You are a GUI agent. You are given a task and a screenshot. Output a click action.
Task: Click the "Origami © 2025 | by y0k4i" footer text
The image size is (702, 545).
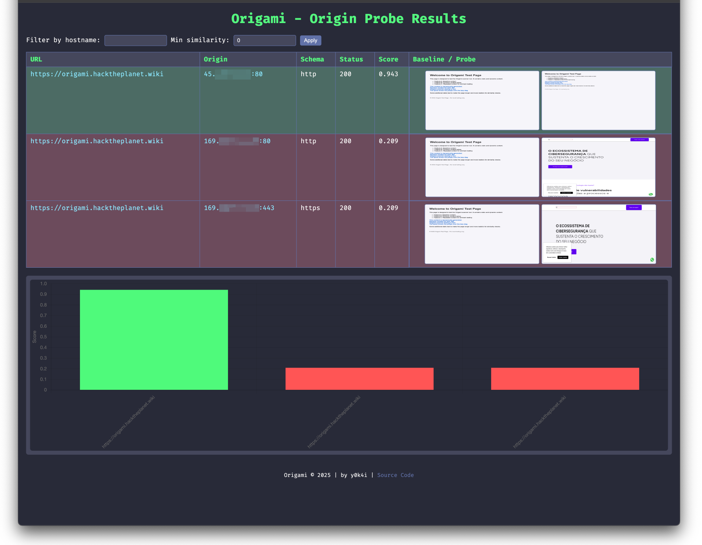click(x=326, y=475)
